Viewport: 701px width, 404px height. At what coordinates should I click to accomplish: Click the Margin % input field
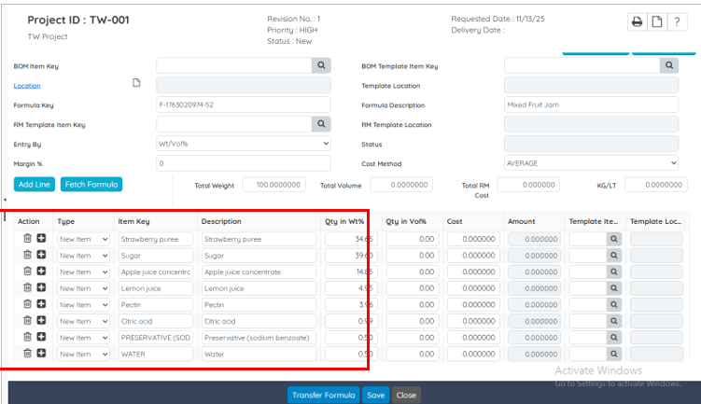click(244, 163)
